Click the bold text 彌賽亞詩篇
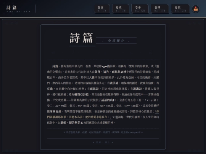This screenshot has width=206, height=154. [x=81, y=94]
